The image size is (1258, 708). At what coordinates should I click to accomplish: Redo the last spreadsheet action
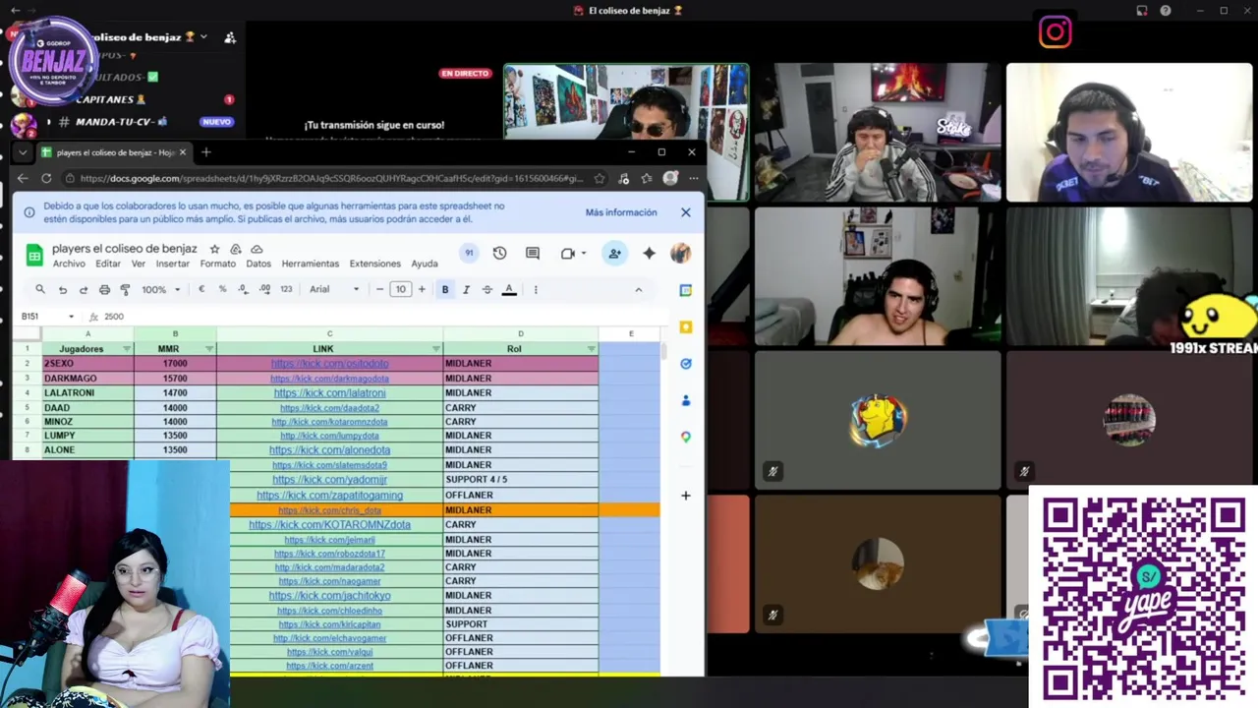tap(83, 289)
